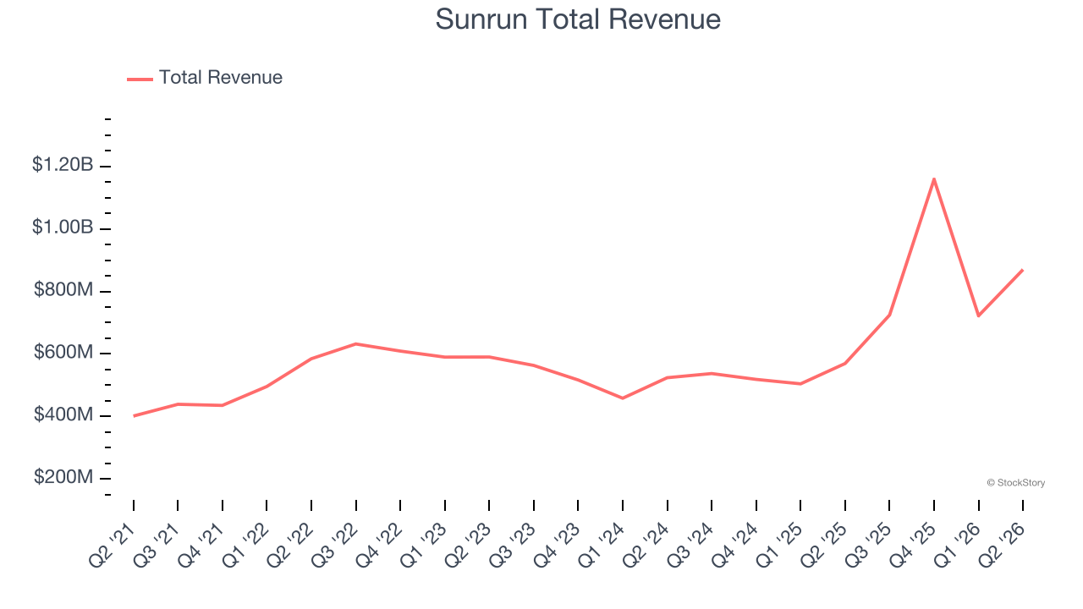Click the Q2 '26 endpoint of the line
Screen dimensions: 1083x609
1023,270
